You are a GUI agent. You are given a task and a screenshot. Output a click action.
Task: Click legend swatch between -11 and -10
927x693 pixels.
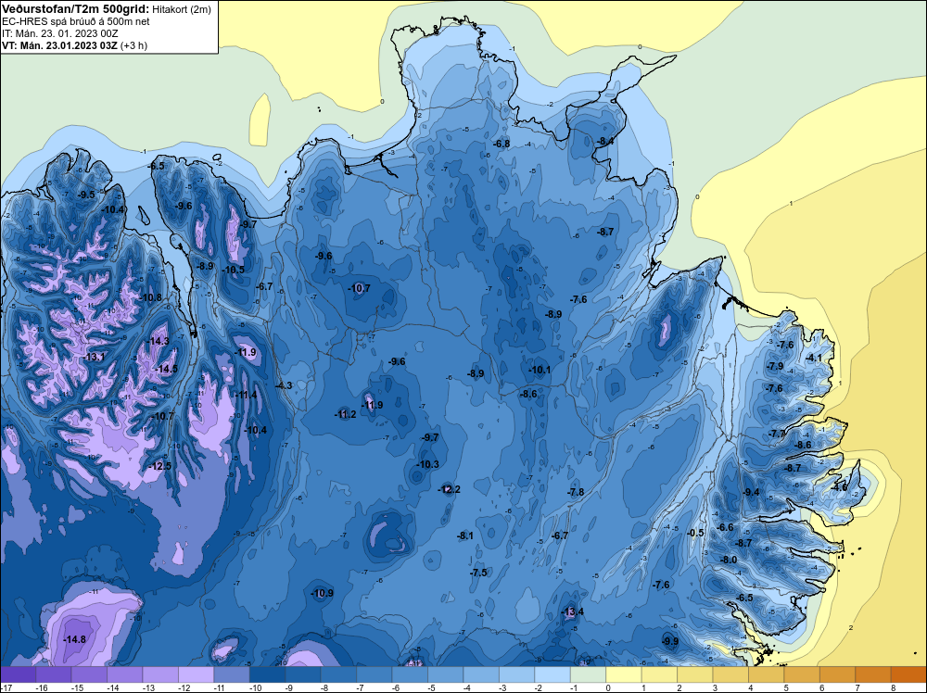[x=232, y=674]
